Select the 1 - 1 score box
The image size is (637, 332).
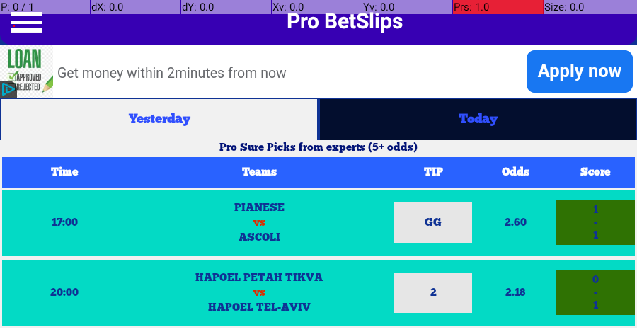[595, 223]
